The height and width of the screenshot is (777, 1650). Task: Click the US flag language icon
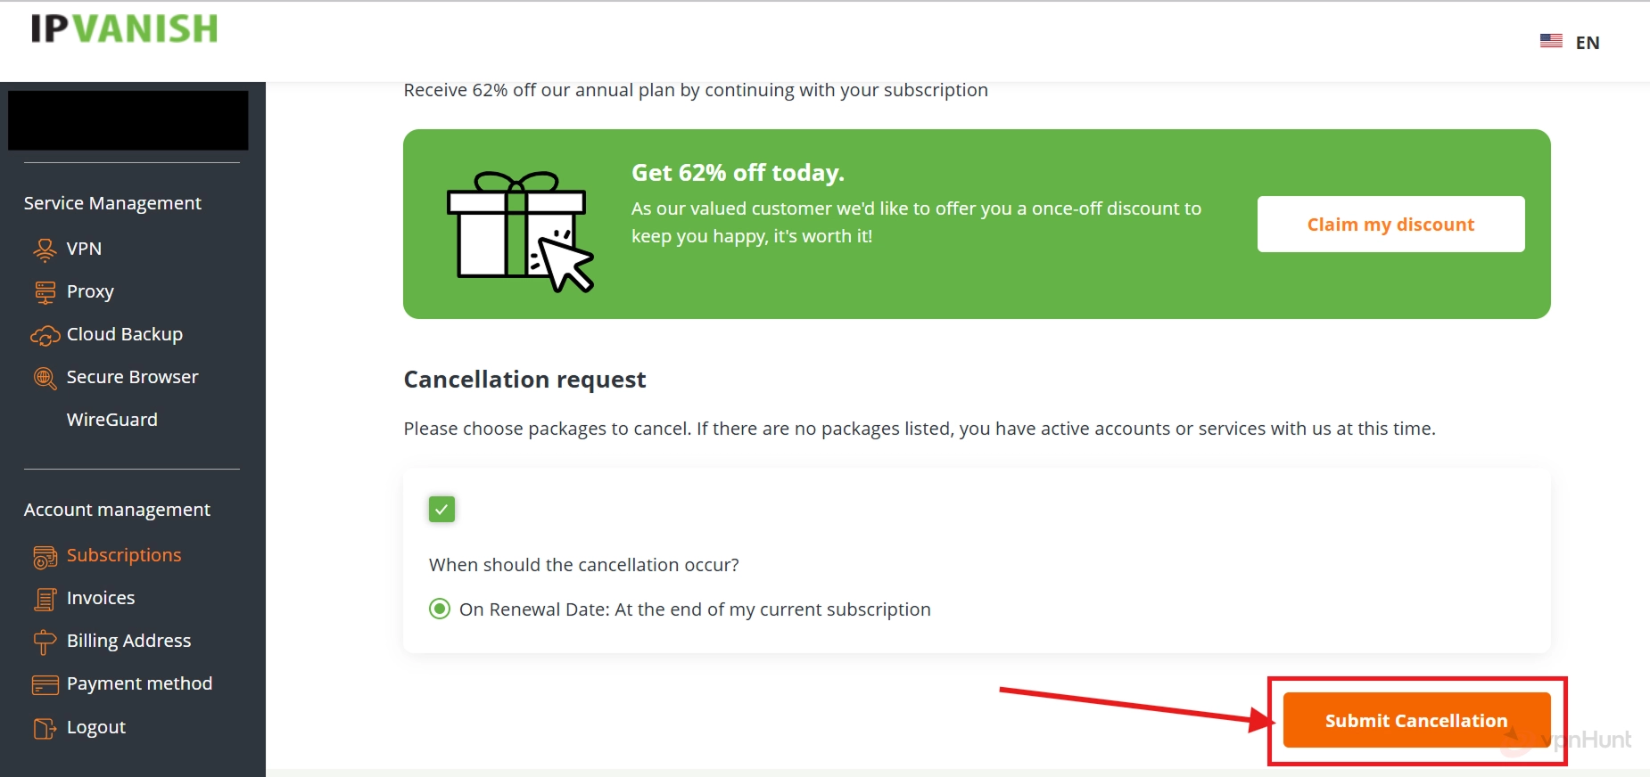click(1551, 41)
